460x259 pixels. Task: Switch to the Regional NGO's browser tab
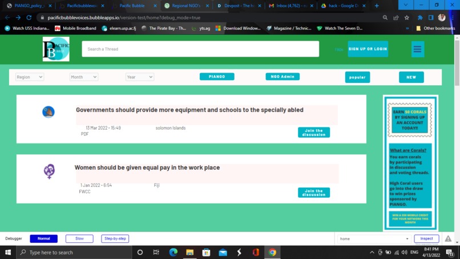[187, 6]
